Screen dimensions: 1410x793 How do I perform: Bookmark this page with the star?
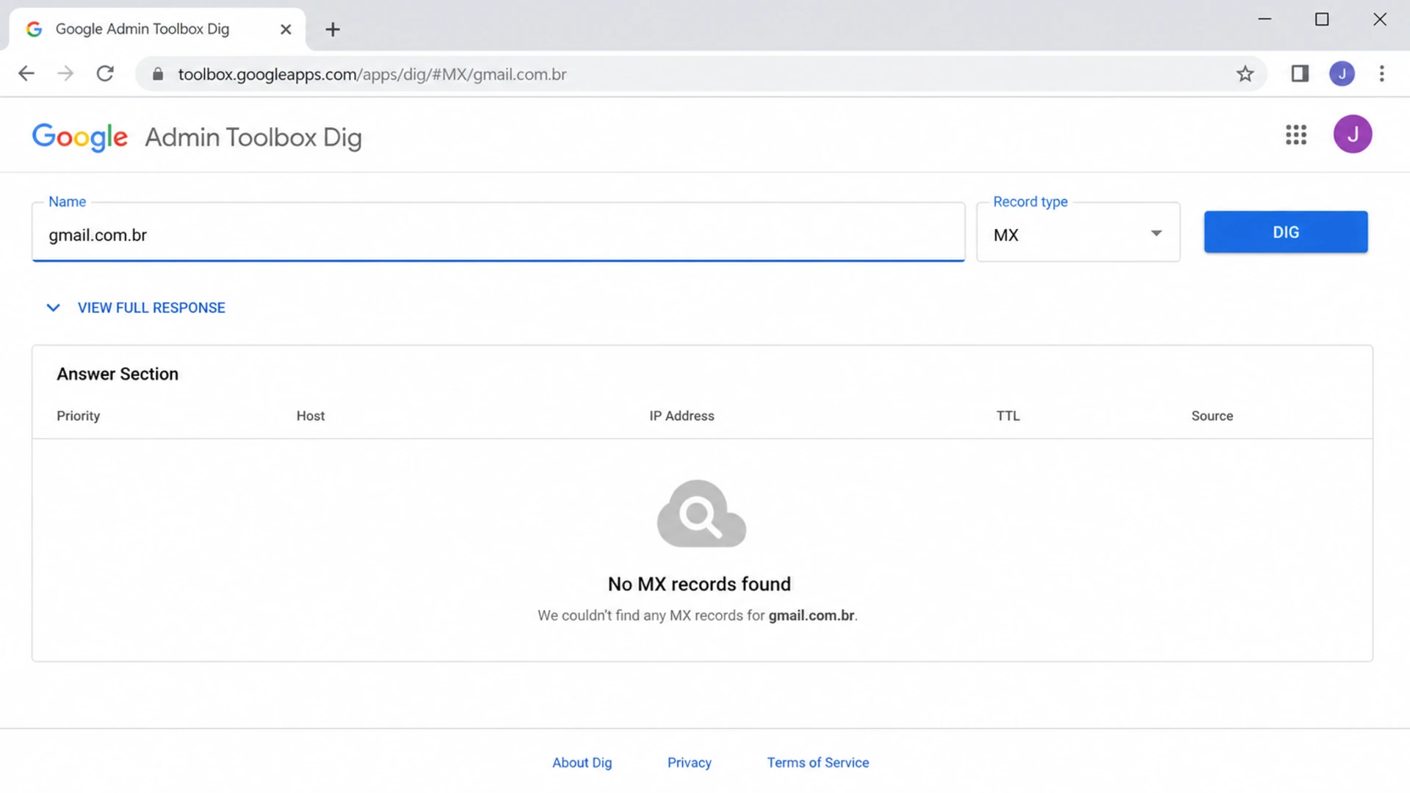coord(1245,73)
